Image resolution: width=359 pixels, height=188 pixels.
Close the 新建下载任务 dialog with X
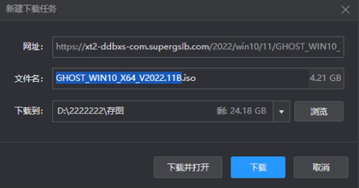coord(346,10)
